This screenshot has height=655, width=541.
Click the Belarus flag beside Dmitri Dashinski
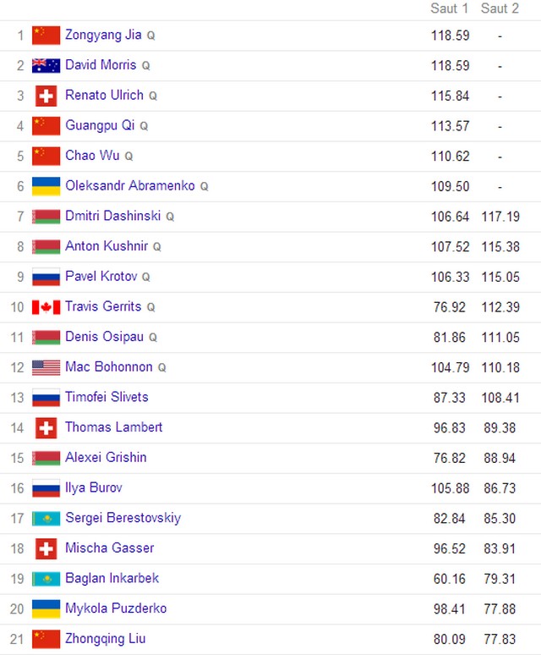[46, 217]
